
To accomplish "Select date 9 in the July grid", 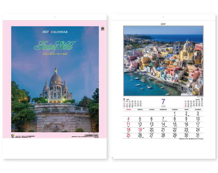I will pos(186,119).
